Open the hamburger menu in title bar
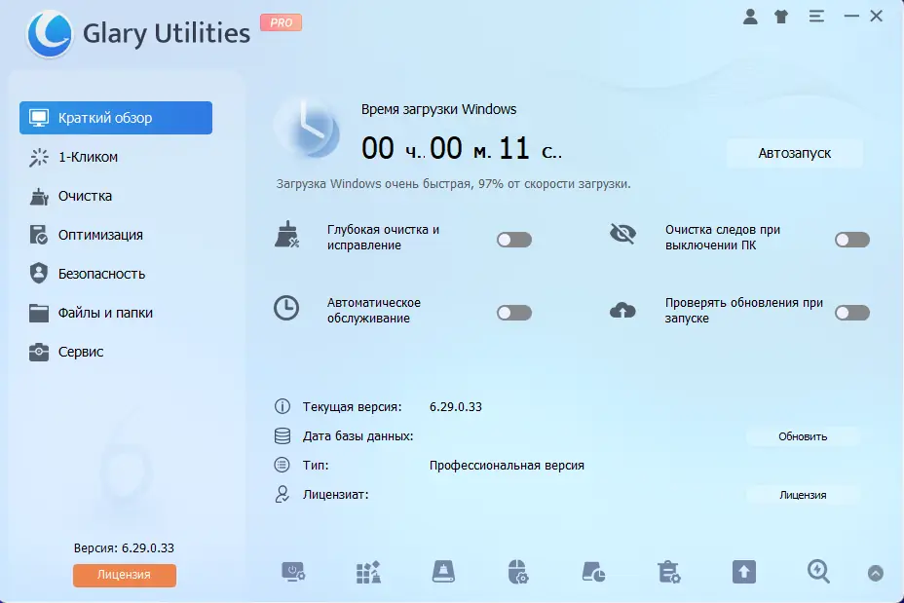This screenshot has height=603, width=904. [816, 16]
